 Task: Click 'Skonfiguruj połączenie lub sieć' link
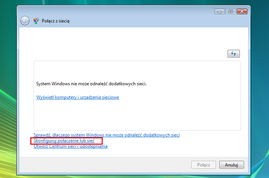click(x=64, y=141)
